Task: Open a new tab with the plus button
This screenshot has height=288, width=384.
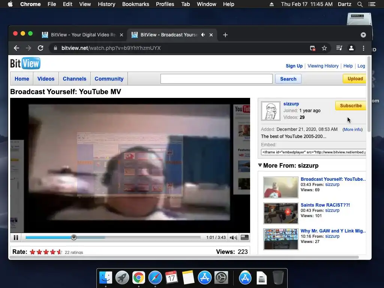Action: (225, 35)
